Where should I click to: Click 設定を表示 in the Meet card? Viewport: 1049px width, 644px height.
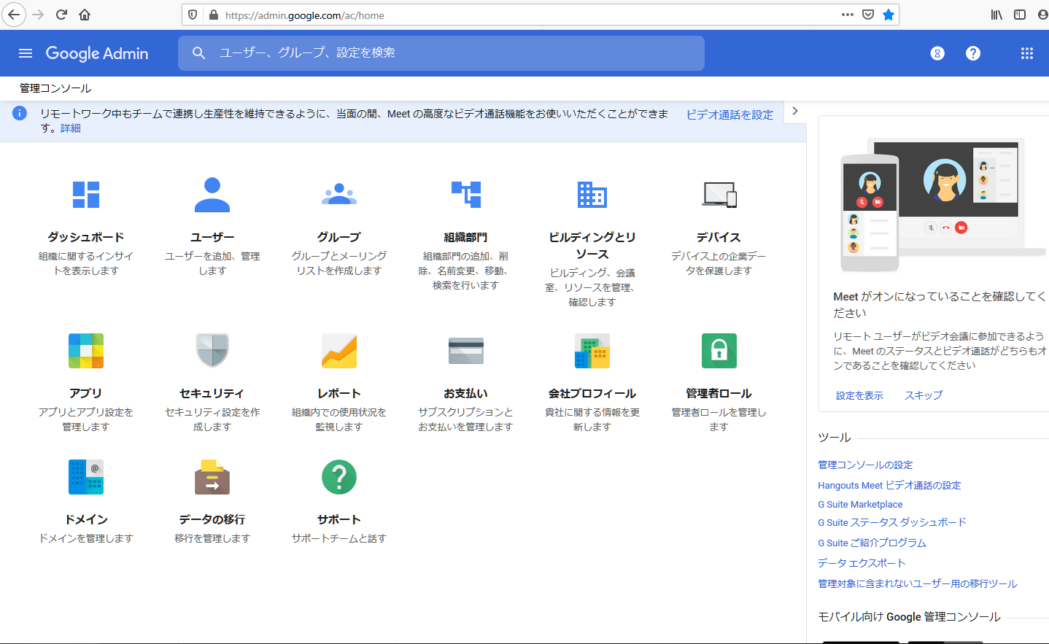(x=859, y=395)
